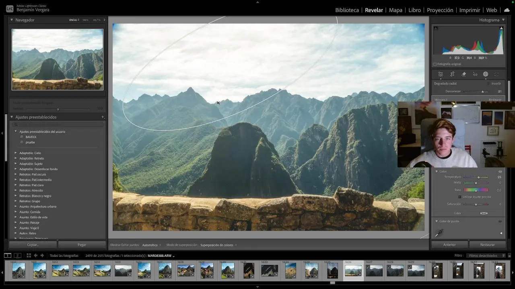Click the bottom Restaurar button

click(487, 244)
